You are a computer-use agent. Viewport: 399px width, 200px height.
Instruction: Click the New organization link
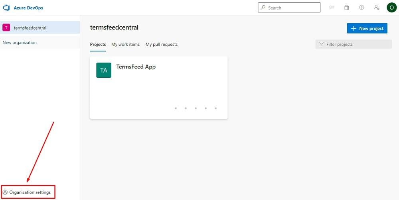click(20, 43)
